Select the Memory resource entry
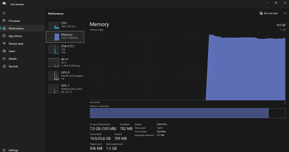 pyautogui.click(x=65, y=37)
